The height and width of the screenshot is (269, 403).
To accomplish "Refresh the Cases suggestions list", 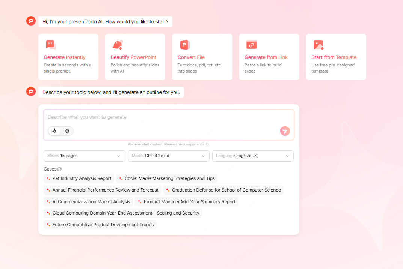I will point(59,169).
